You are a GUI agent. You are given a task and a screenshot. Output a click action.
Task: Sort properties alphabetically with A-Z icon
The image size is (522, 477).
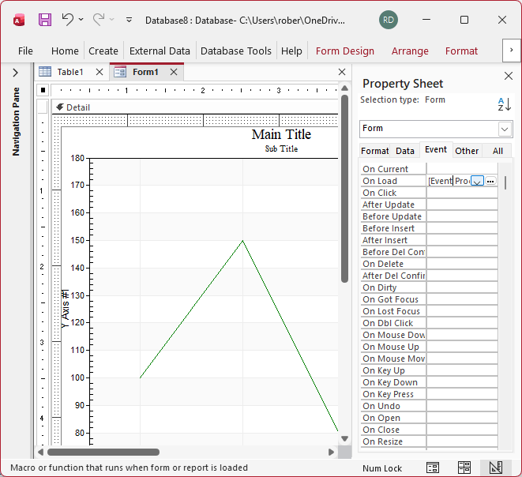[x=504, y=104]
